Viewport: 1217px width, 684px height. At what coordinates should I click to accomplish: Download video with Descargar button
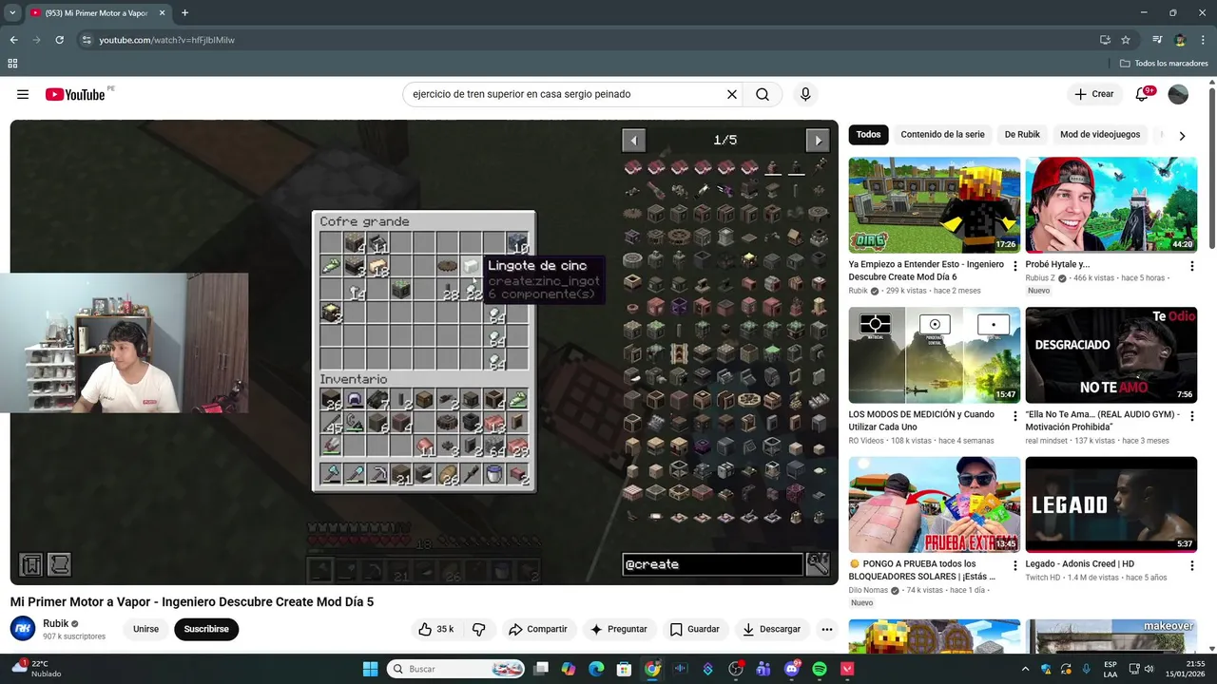(x=771, y=629)
